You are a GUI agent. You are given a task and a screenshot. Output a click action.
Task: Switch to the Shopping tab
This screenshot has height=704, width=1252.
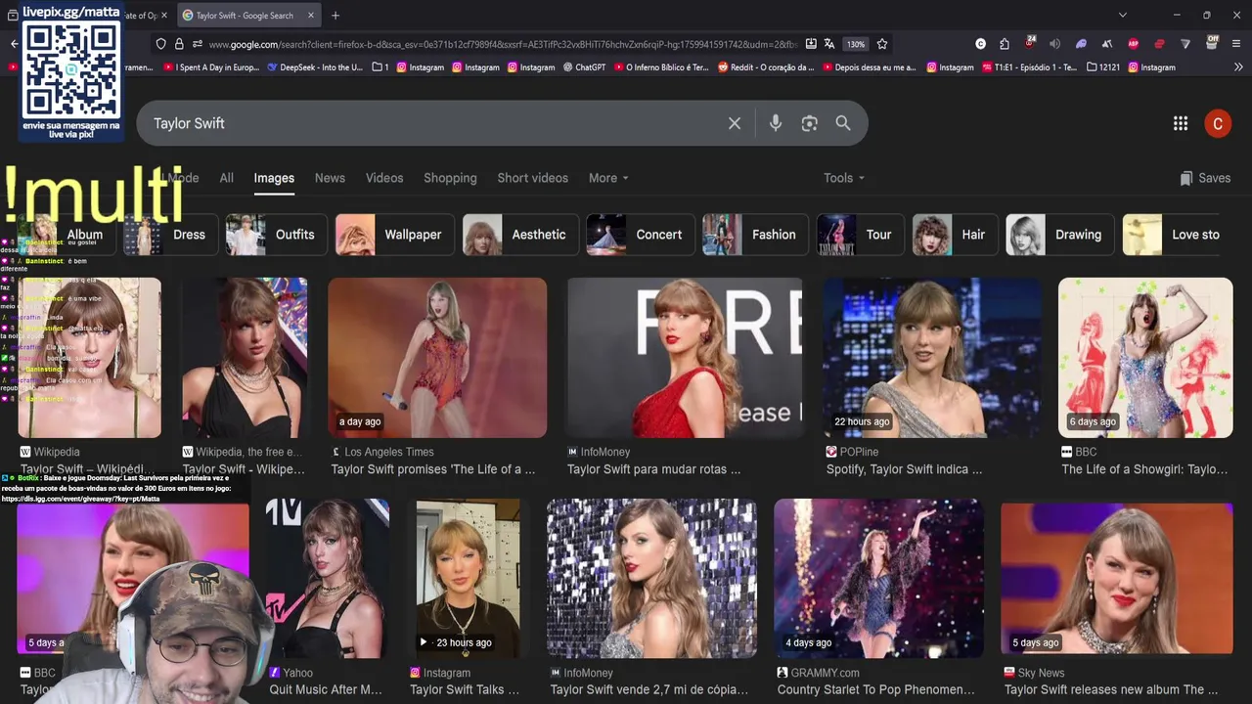450,178
